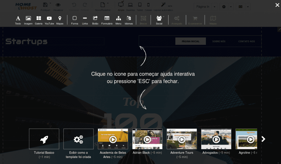Image resolution: width=281 pixels, height=164 pixels.
Task: Click the language flag icon
Action: coord(240,7)
